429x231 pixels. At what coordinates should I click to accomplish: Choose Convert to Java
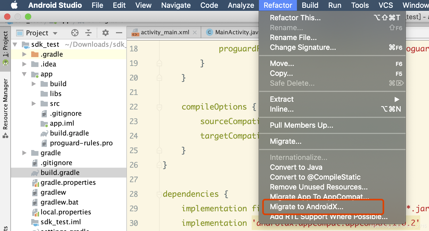[332, 167]
